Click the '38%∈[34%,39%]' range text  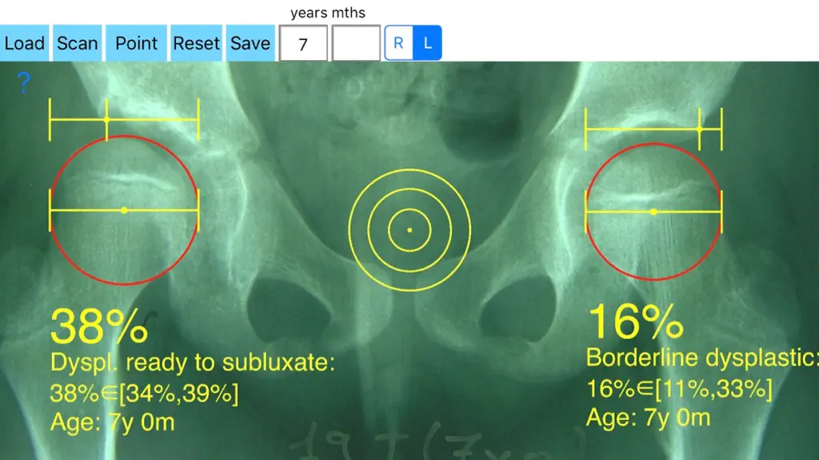[x=144, y=393]
